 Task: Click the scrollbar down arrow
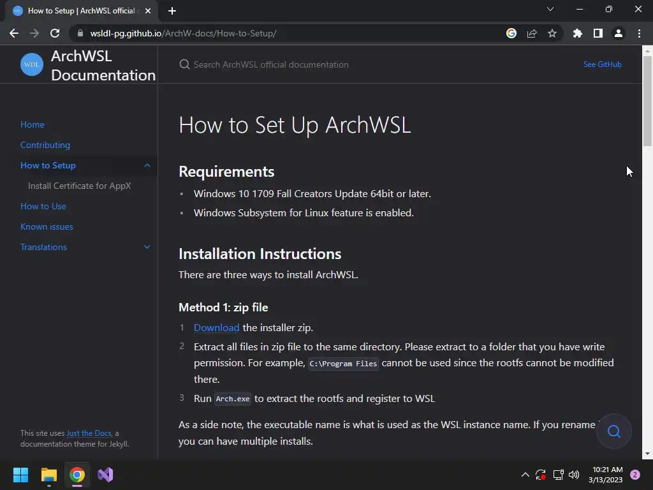(647, 454)
